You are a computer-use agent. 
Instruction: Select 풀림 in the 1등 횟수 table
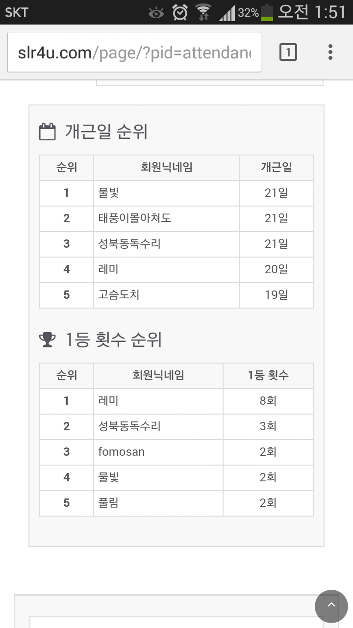[x=109, y=503]
